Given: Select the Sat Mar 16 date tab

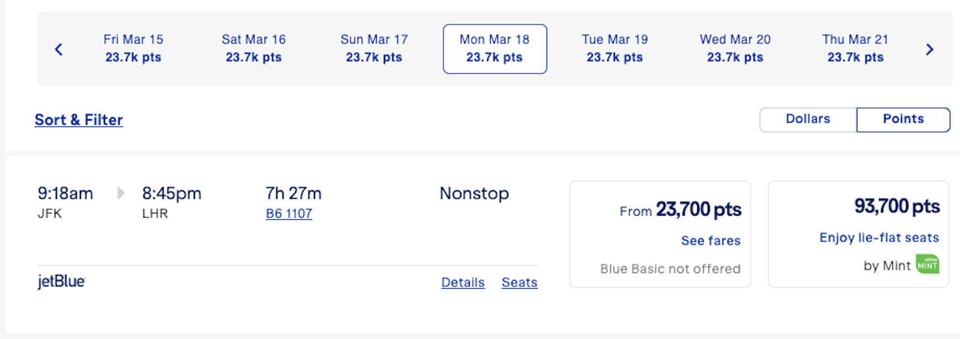Looking at the screenshot, I should pos(253,49).
